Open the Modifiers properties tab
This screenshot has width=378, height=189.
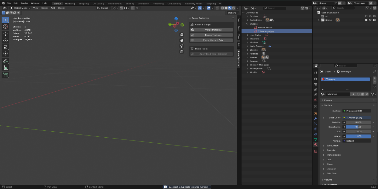pyautogui.click(x=316, y=118)
